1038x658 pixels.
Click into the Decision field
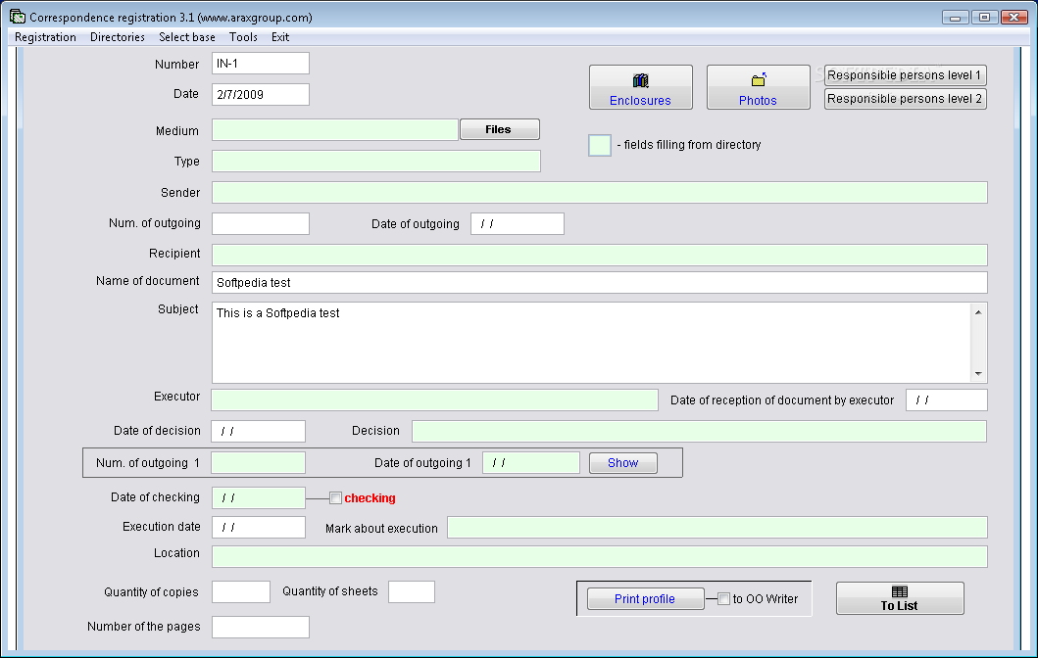pyautogui.click(x=699, y=431)
